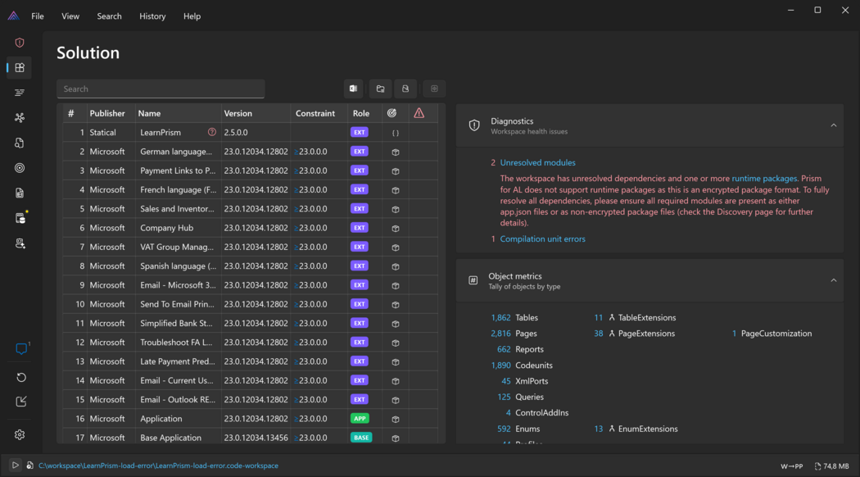Select the Solution grid icon in sidebar
Screen dimensions: 860x477
(20, 67)
